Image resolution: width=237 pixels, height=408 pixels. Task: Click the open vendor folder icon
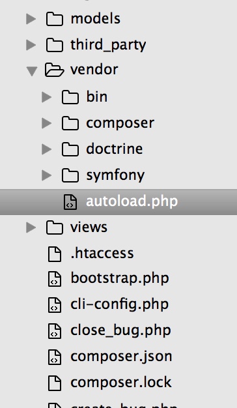point(54,70)
